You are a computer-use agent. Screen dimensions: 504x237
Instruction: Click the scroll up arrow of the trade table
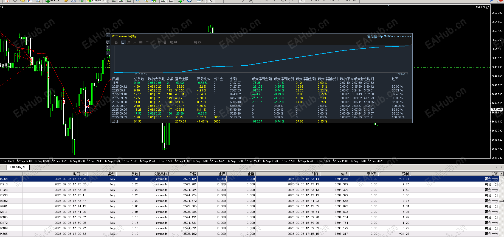coord(501,174)
